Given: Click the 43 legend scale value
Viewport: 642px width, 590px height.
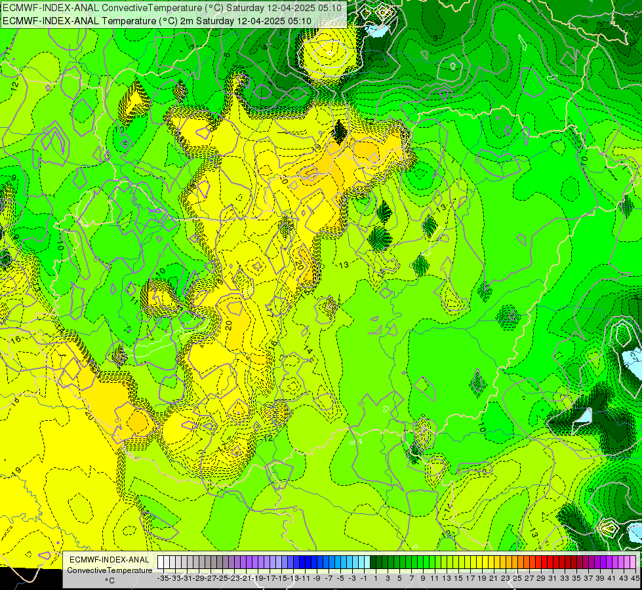Looking at the screenshot, I should 624,578.
